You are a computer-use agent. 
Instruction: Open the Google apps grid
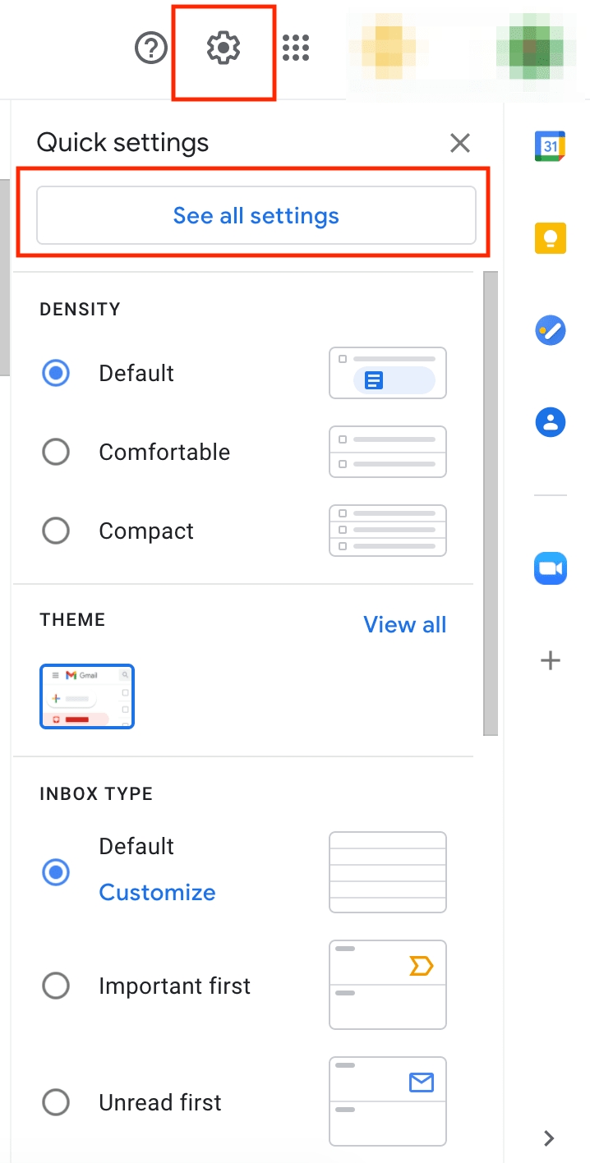point(296,49)
